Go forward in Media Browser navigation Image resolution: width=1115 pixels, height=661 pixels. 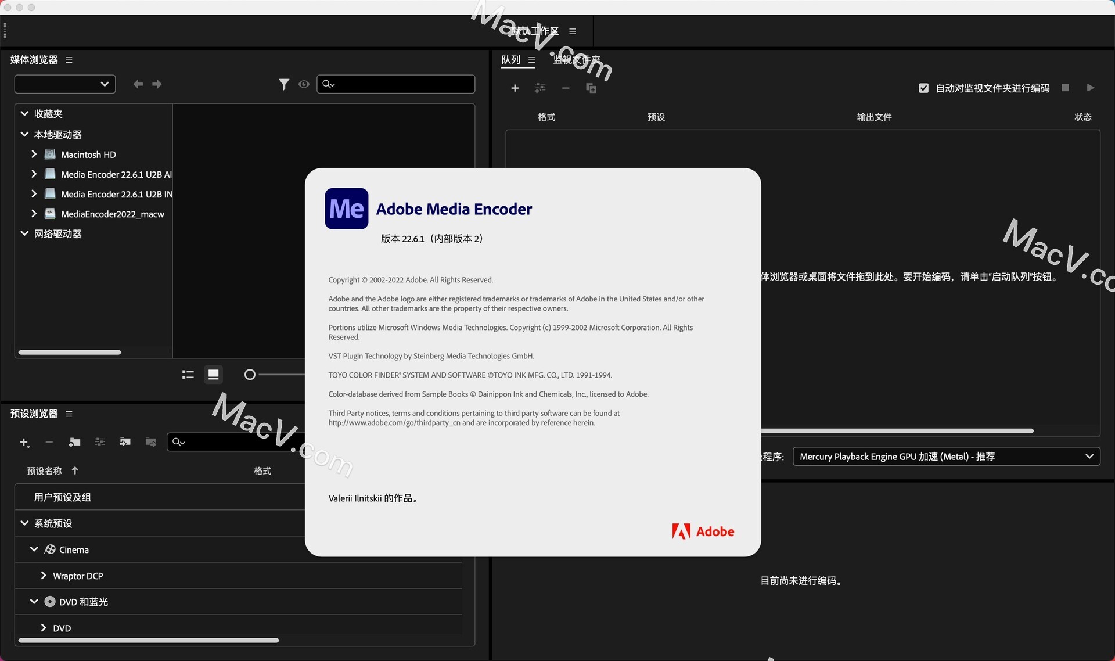coord(157,84)
